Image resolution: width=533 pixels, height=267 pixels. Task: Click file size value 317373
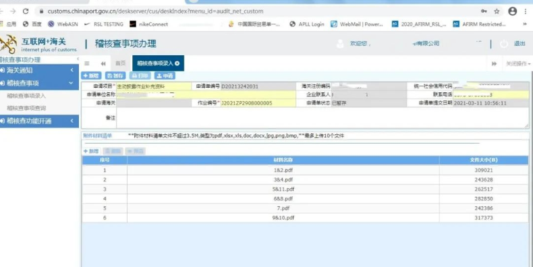coord(484,218)
